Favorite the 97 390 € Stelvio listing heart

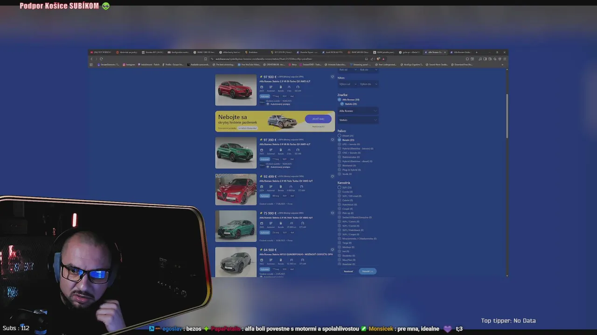[333, 140]
